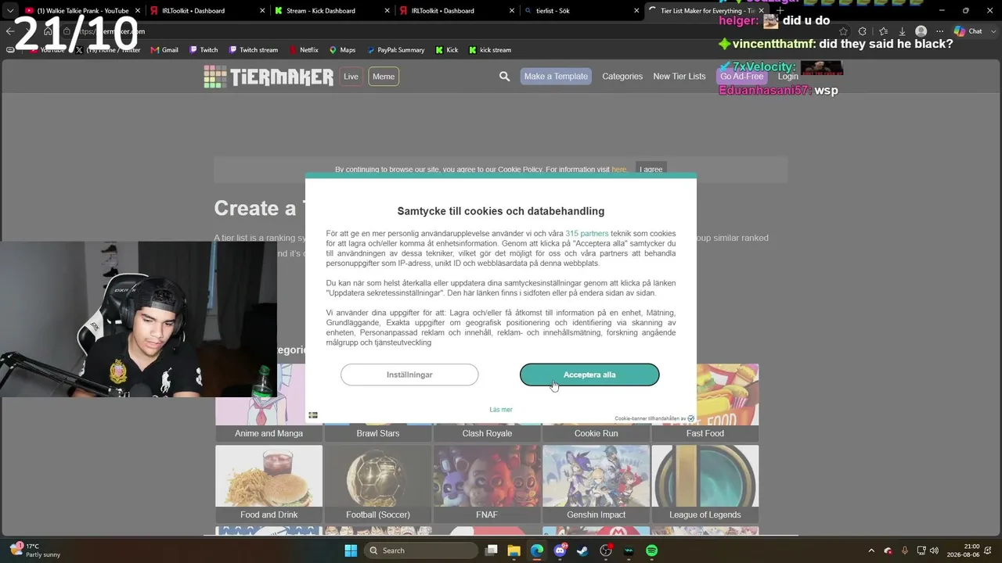Click the Go Ad-Free button
The image size is (1002, 563).
741,77
